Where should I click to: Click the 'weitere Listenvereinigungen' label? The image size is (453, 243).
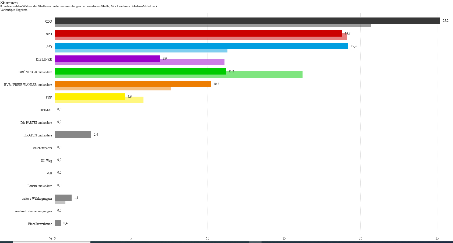pyautogui.click(x=34, y=211)
